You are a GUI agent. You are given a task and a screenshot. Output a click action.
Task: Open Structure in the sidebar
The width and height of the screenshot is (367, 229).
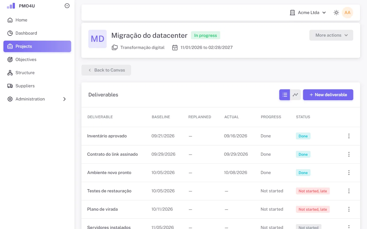37,73
